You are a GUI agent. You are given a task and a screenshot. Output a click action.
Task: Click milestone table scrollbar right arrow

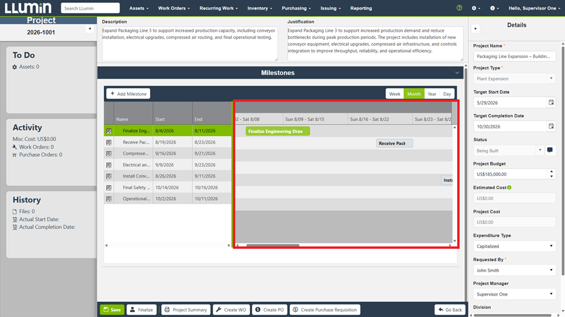pyautogui.click(x=229, y=245)
